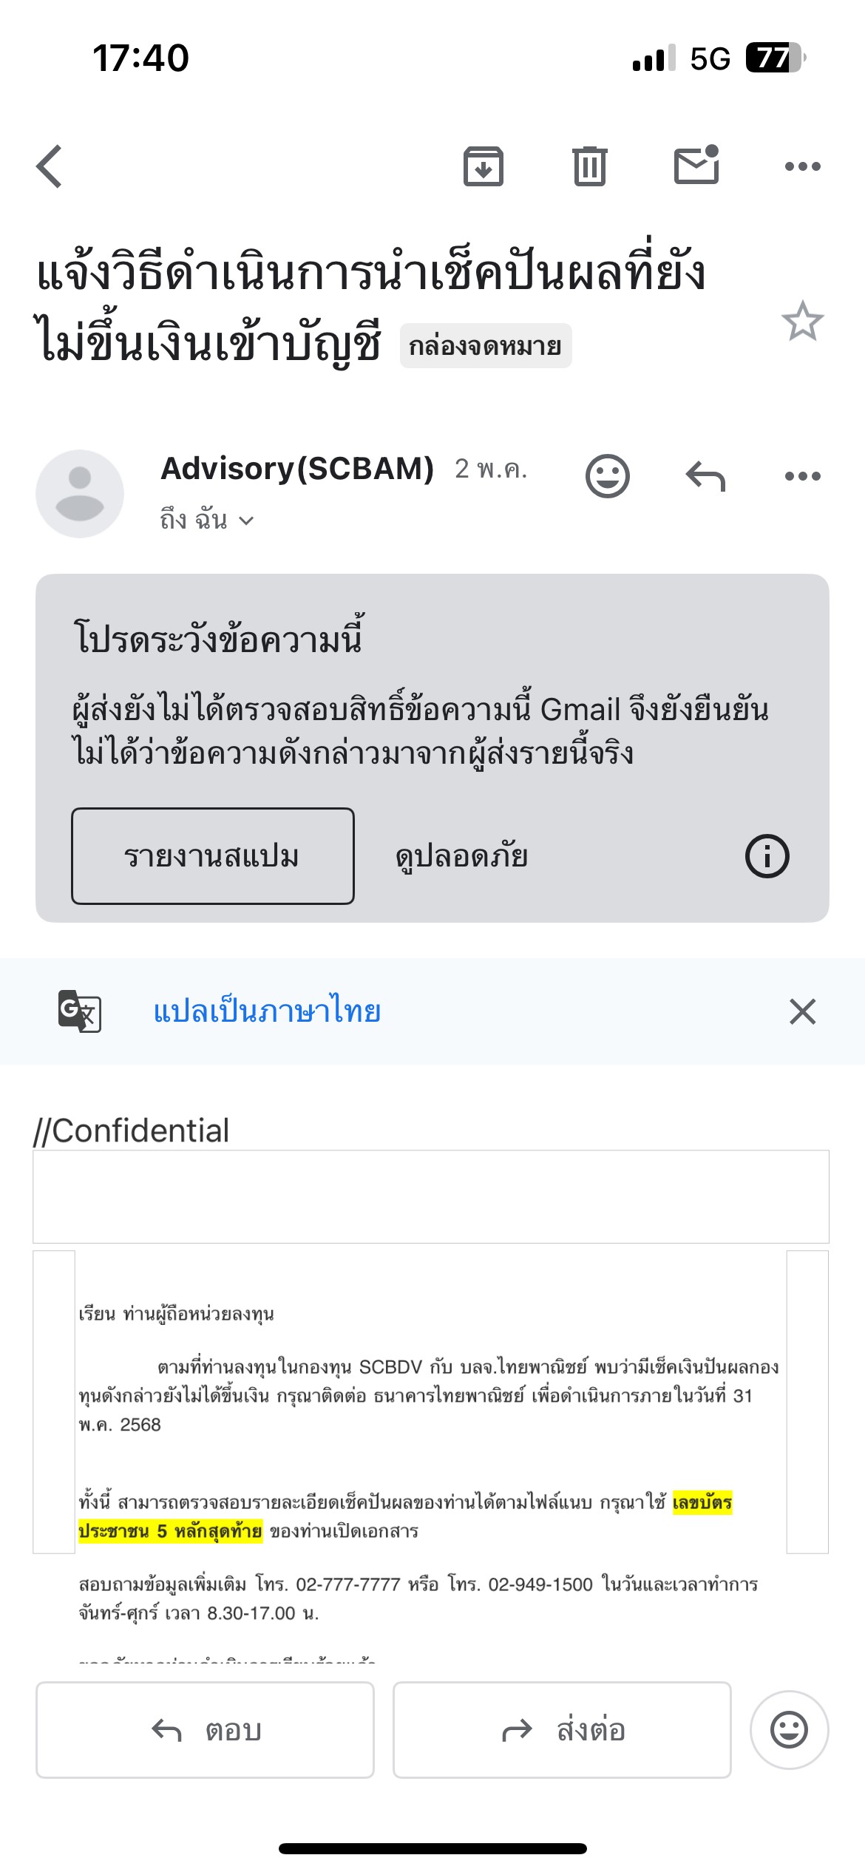The height and width of the screenshot is (1872, 865).
Task: Expand recipient details next to ถึง ฉัน
Action: 246,521
